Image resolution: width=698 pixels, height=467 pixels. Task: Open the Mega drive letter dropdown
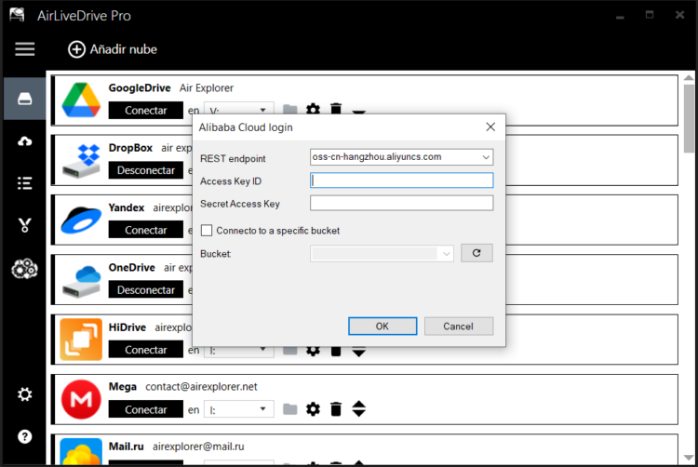click(x=263, y=409)
